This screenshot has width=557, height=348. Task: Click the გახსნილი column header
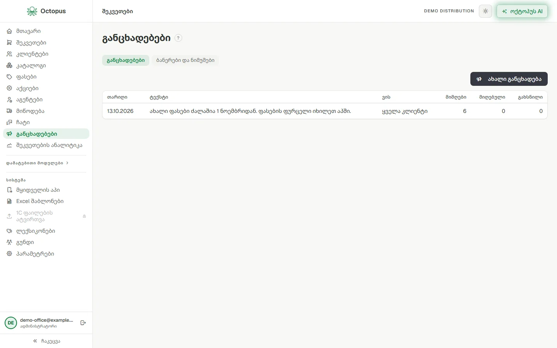pyautogui.click(x=530, y=97)
